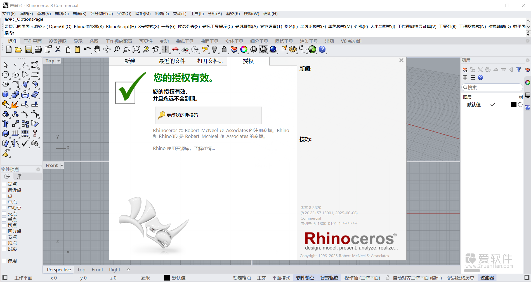The image size is (531, 282).
Task: Click the 更改我的授权码 button
Action: click(x=208, y=115)
